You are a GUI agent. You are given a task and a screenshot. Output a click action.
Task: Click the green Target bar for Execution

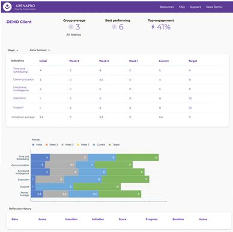tap(126, 179)
